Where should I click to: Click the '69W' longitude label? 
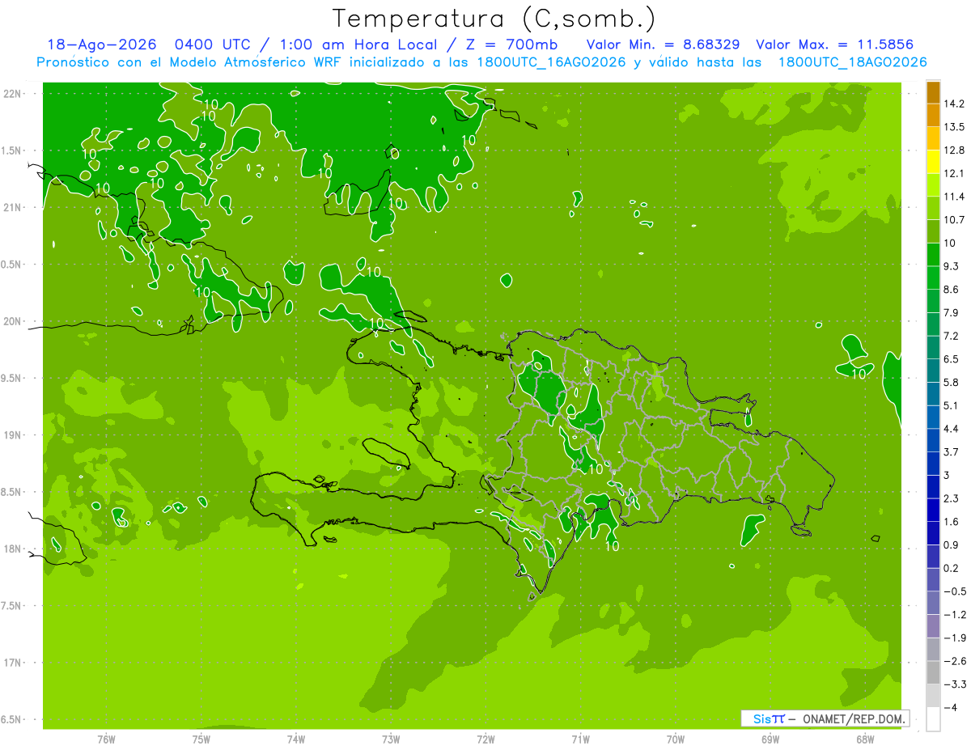coord(770,739)
